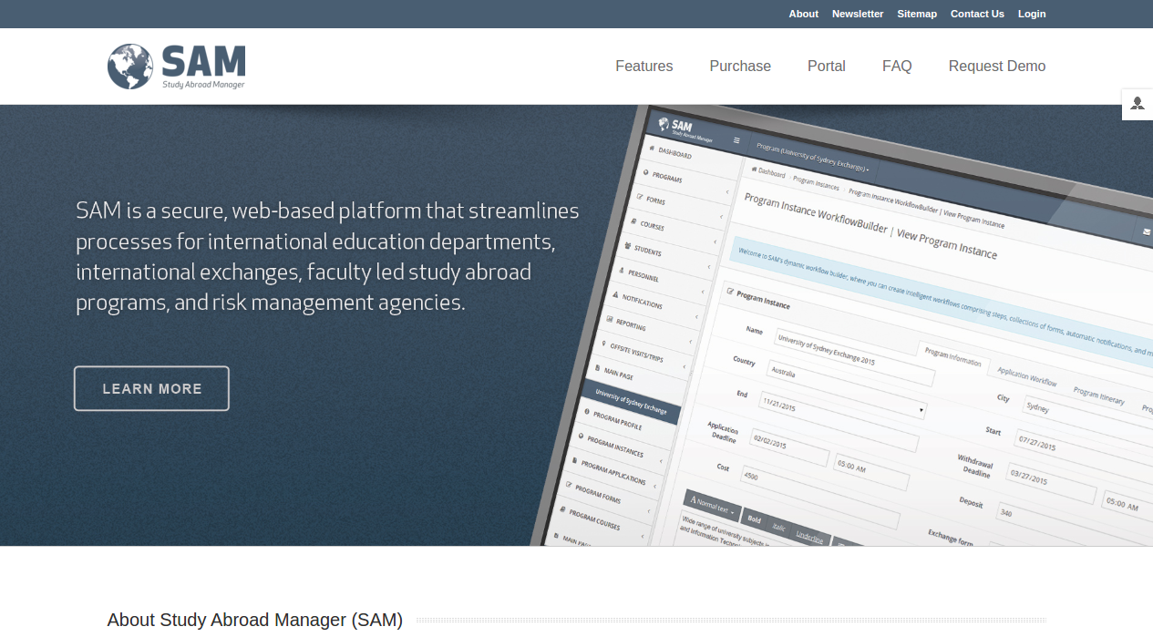This screenshot has height=637, width=1153.
Task: Open the About link in top bar
Action: pos(804,14)
